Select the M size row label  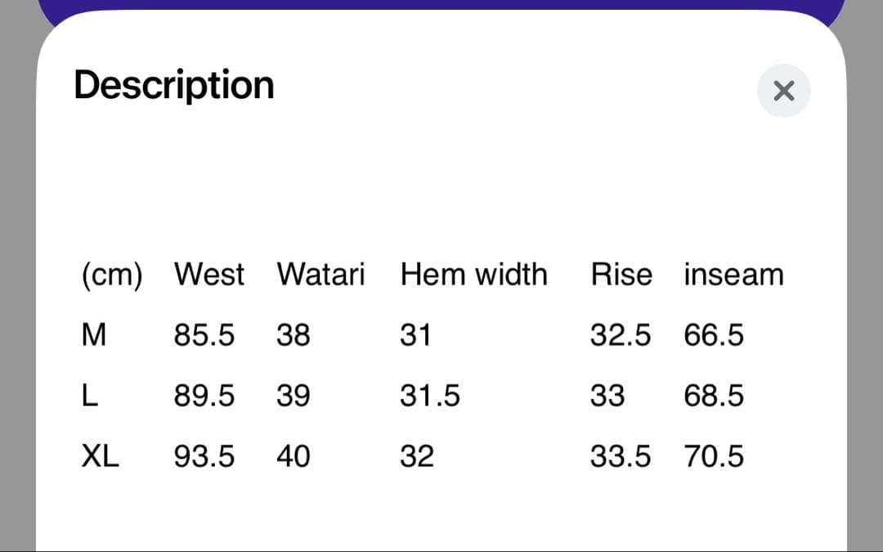95,335
